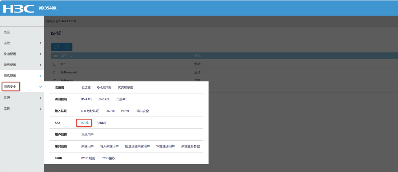
Task: Expand the 系统 sidebar chevron
Action: (40, 98)
